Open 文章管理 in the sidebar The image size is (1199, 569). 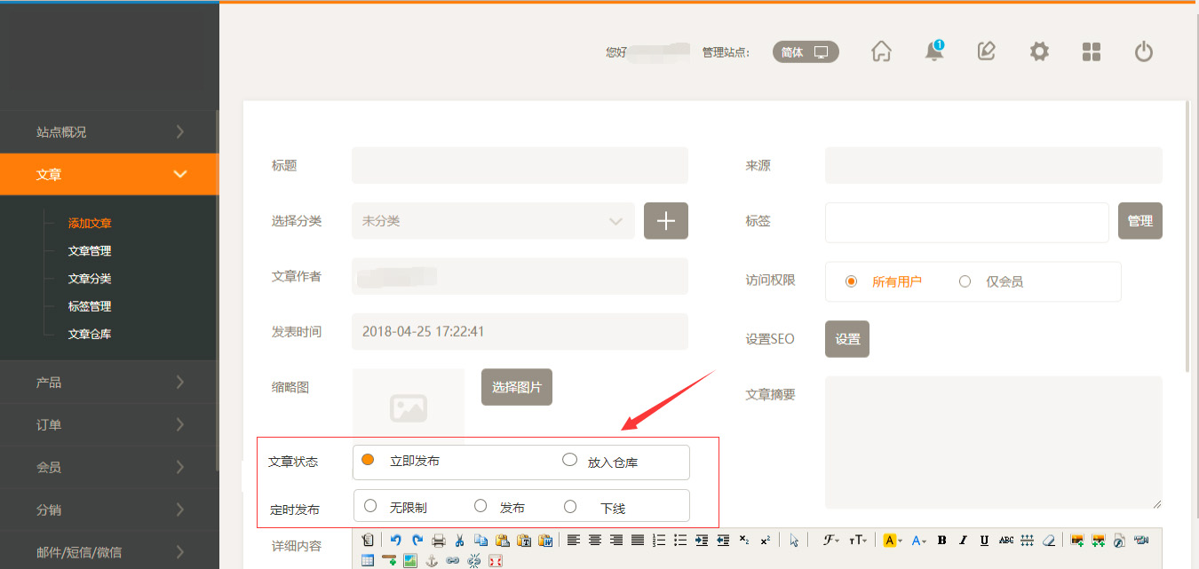click(90, 251)
